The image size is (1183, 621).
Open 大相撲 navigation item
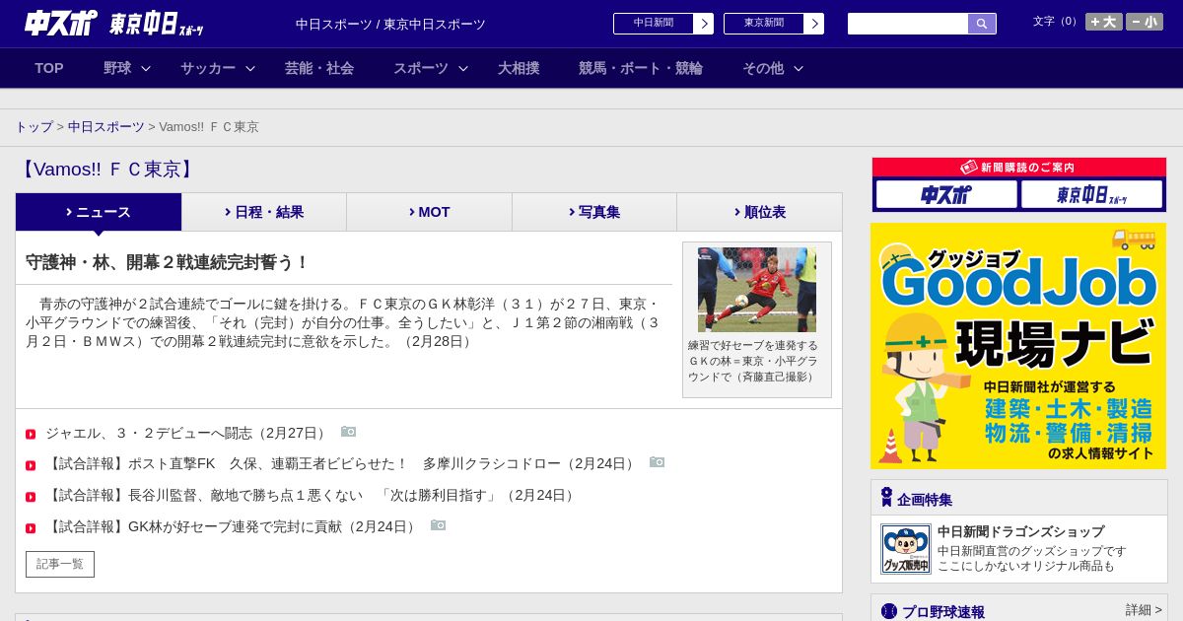click(519, 68)
